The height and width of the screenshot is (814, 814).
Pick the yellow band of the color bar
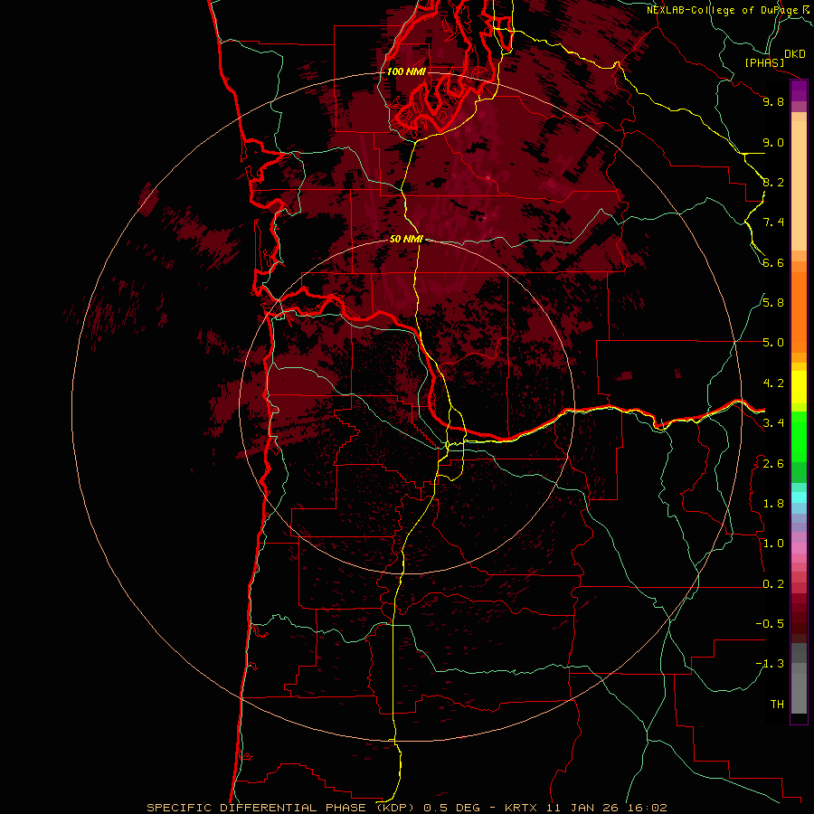click(x=799, y=387)
